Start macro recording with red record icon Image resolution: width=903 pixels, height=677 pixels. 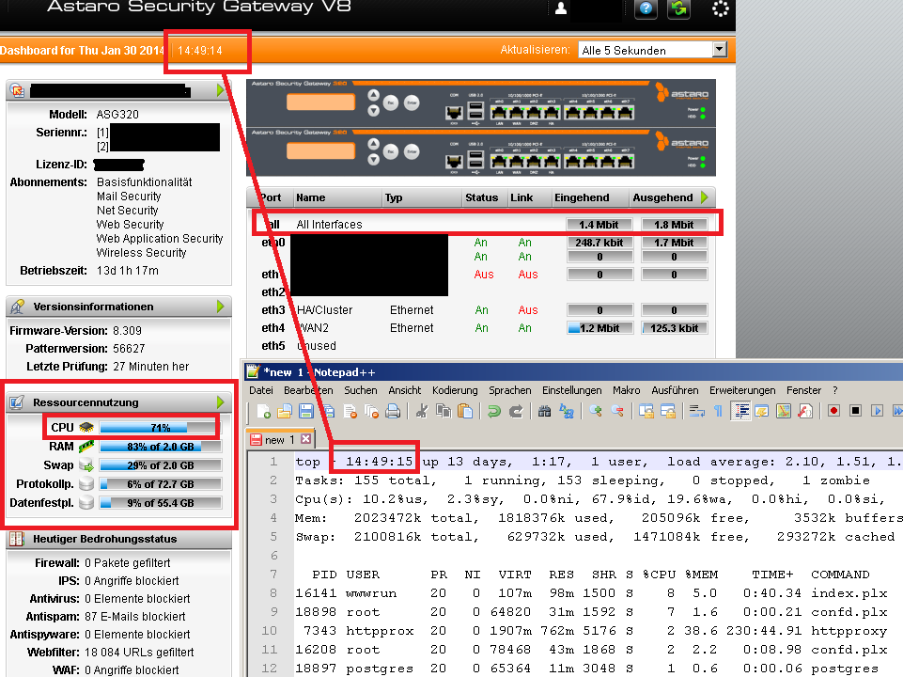833,411
